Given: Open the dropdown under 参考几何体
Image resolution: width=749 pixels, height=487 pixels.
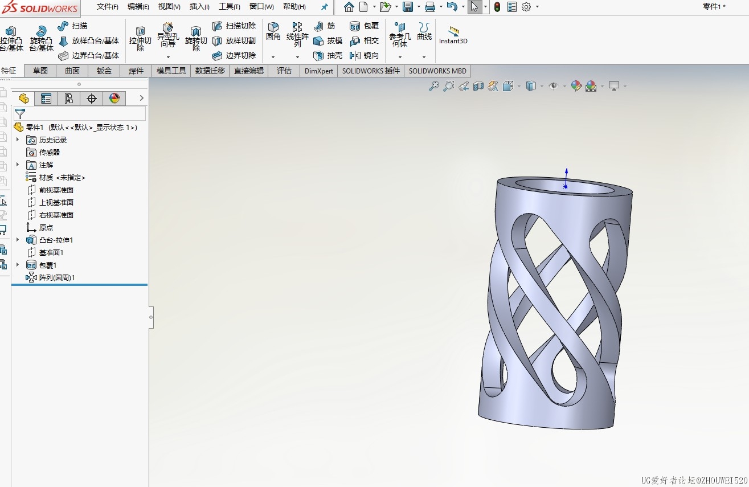Looking at the screenshot, I should point(400,57).
